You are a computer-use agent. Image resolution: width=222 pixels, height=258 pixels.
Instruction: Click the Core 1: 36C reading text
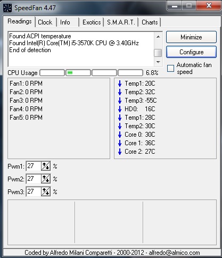(140, 143)
